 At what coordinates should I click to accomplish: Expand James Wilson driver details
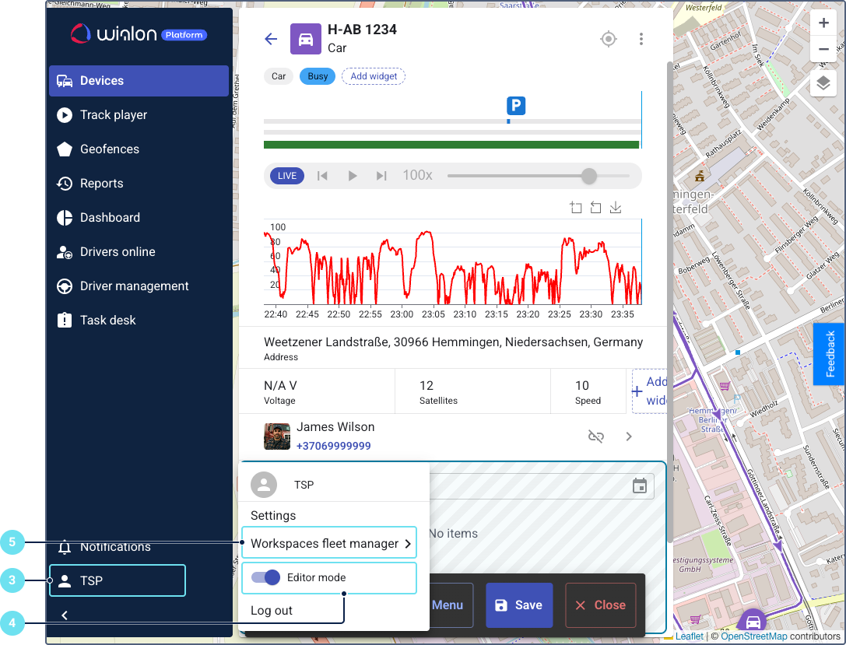point(629,436)
